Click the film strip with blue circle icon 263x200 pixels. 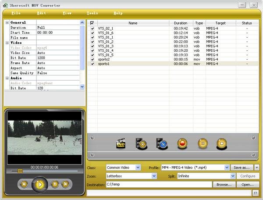pyautogui.click(x=162, y=143)
